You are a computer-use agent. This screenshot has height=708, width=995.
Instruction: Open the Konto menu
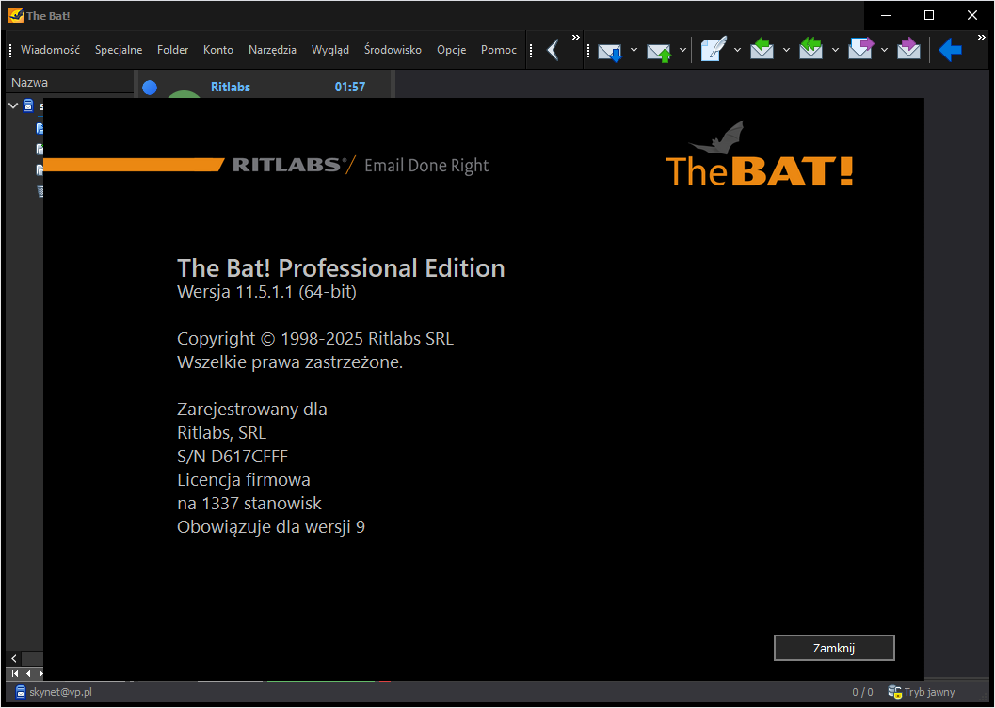pyautogui.click(x=218, y=50)
